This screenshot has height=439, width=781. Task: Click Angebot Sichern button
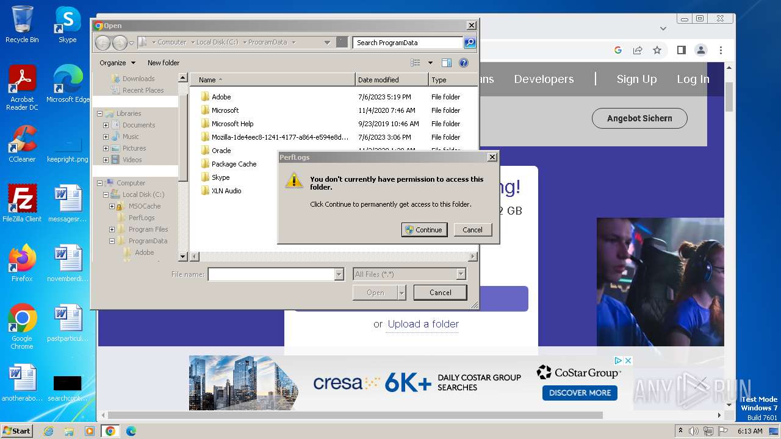[639, 118]
